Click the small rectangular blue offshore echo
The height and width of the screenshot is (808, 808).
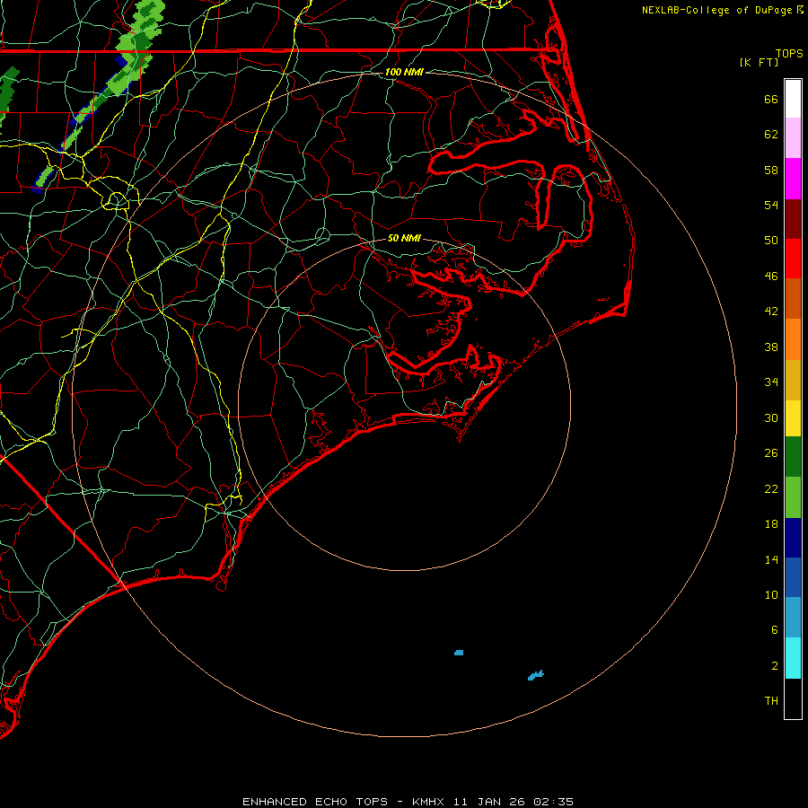point(459,653)
